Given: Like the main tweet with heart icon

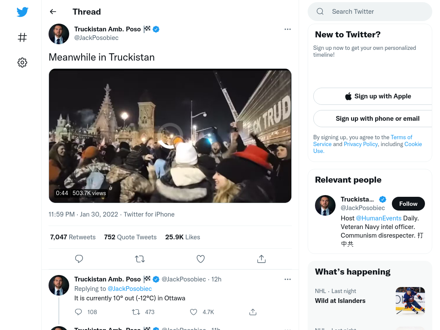Looking at the screenshot, I should pos(201,259).
